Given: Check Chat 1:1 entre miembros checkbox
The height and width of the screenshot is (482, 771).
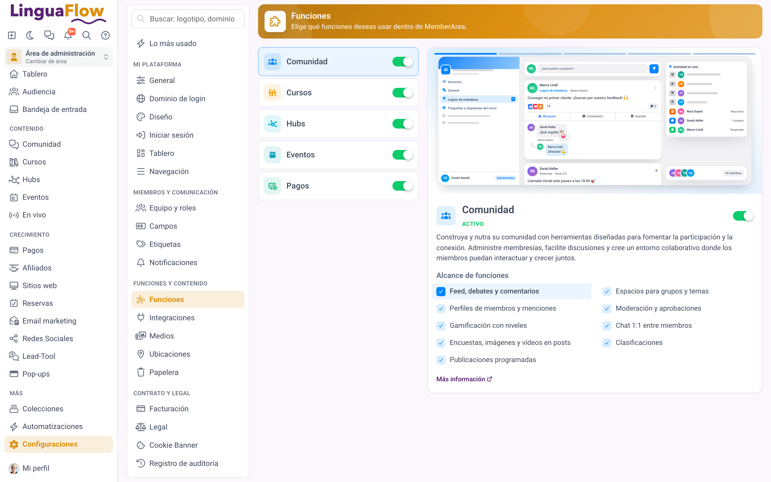Looking at the screenshot, I should click(x=607, y=325).
